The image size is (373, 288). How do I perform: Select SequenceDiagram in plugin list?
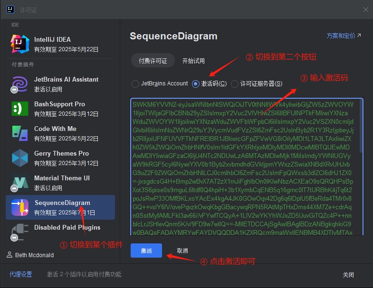tap(60, 207)
